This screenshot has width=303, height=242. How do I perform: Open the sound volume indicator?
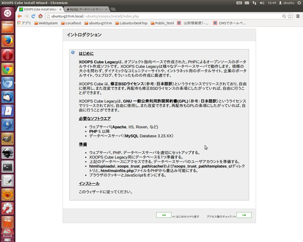262,3
